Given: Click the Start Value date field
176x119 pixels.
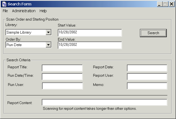Looking at the screenshot, I should (x=90, y=33).
